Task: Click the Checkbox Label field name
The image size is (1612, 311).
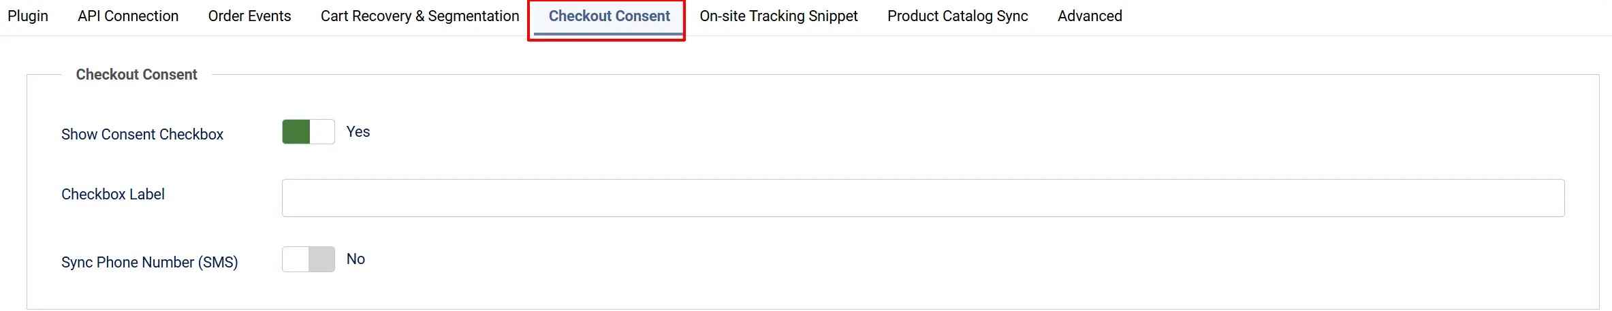Action: click(x=113, y=195)
